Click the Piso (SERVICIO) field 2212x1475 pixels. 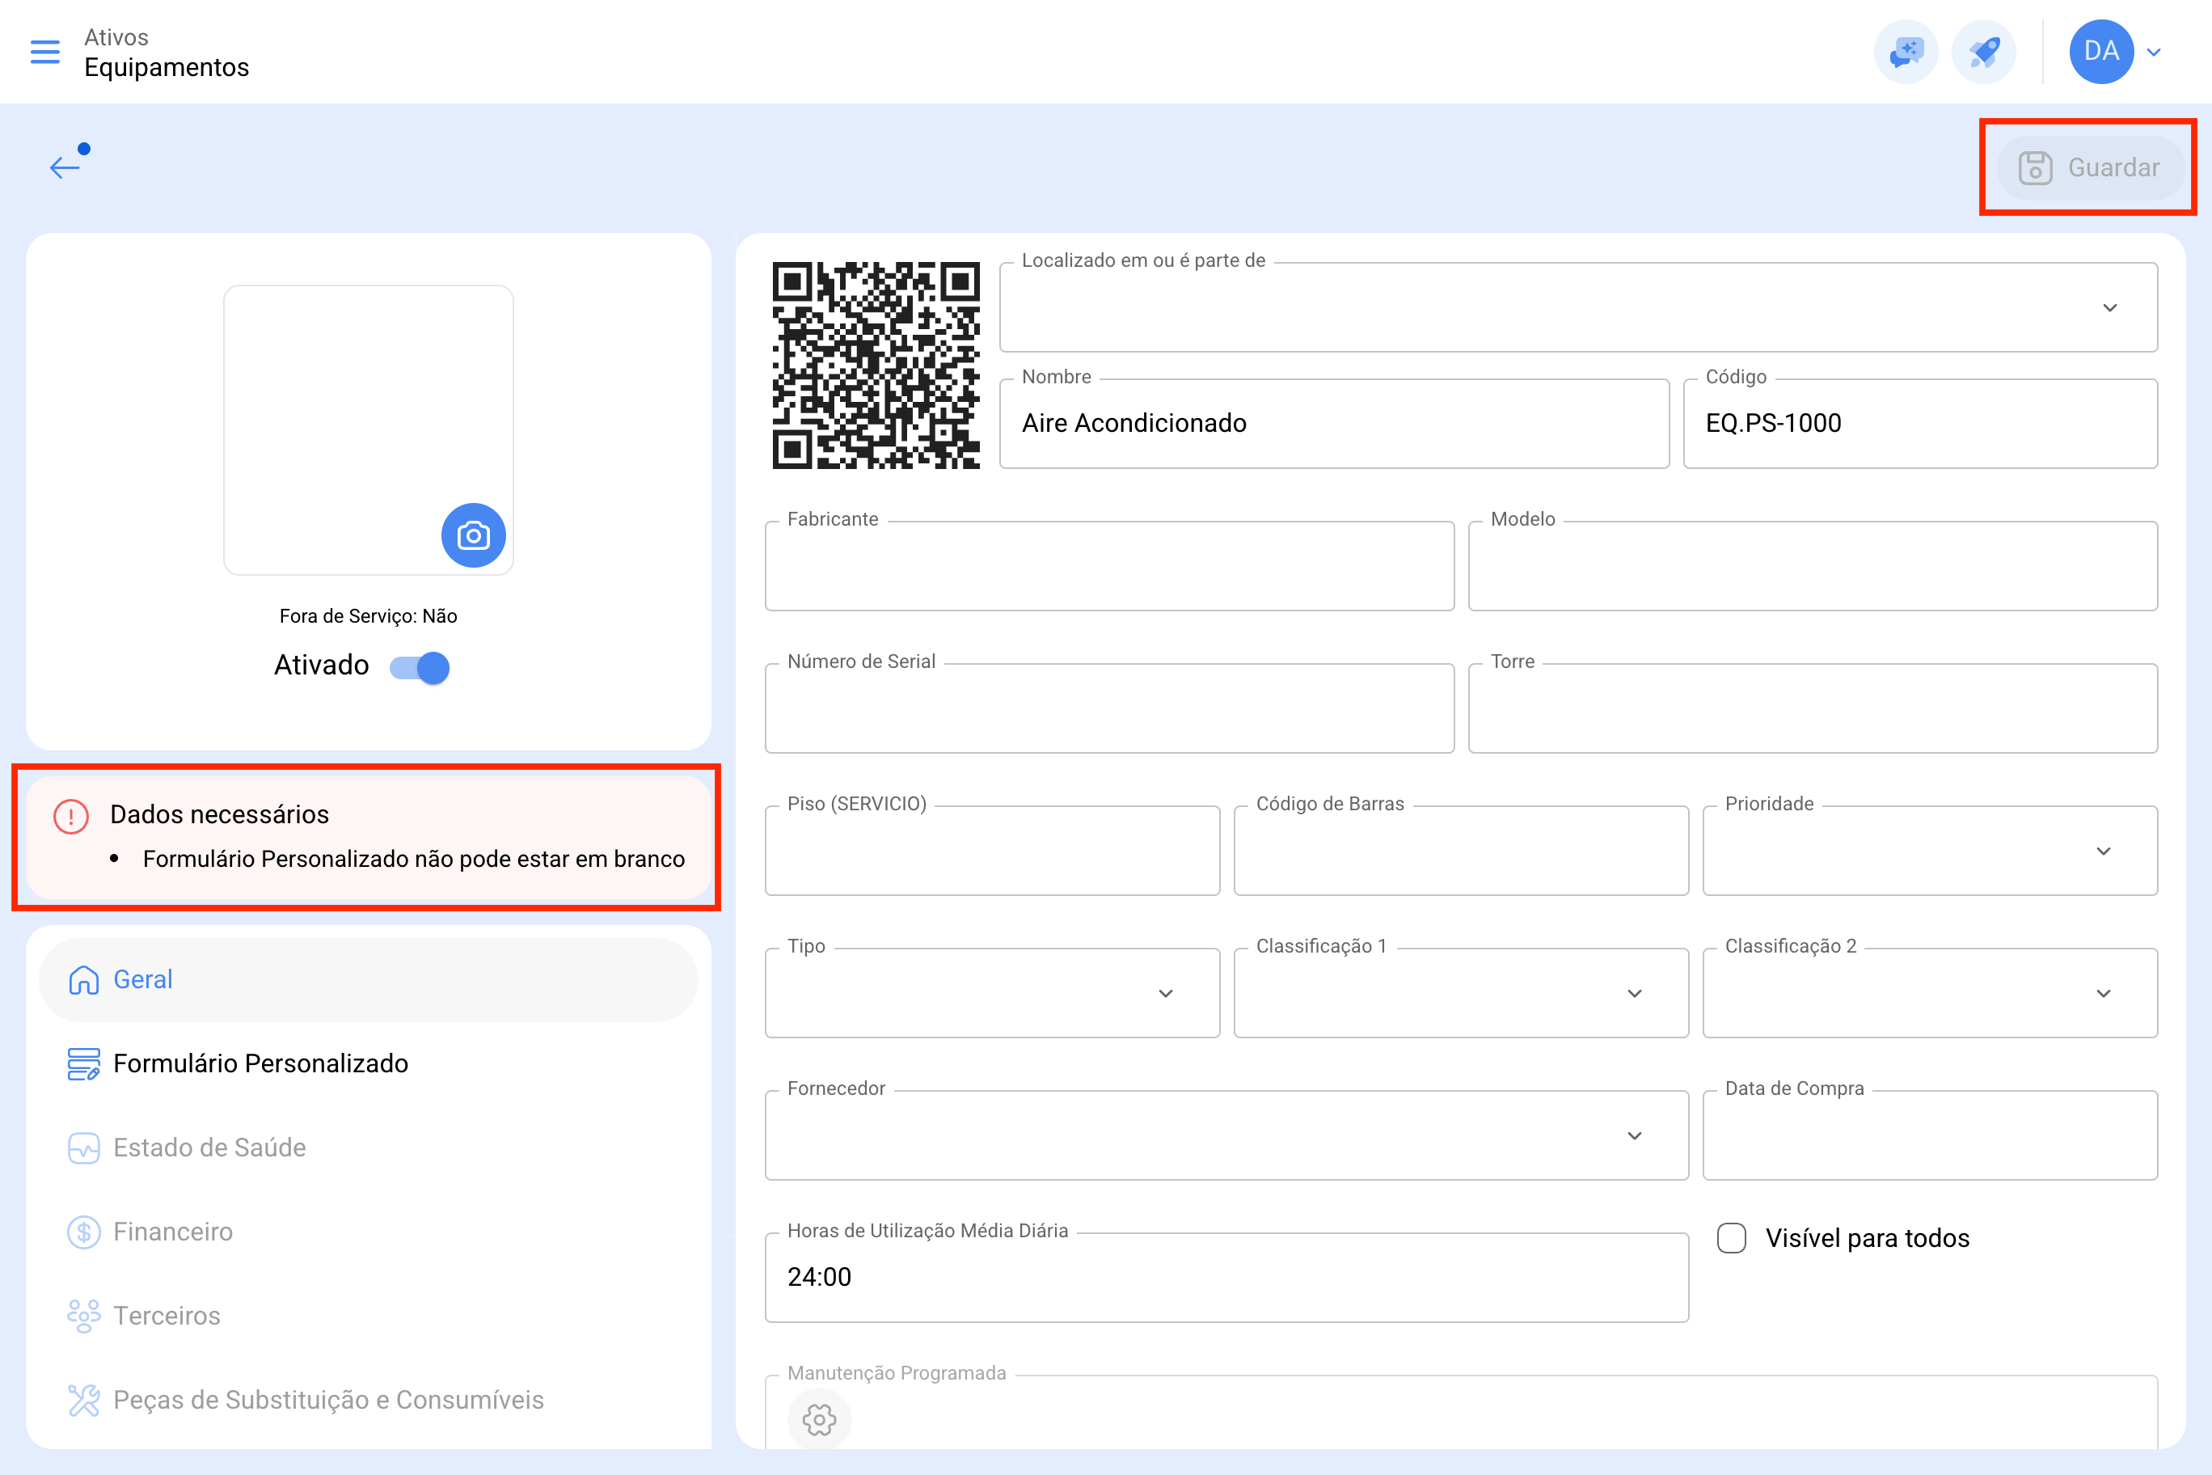pyautogui.click(x=992, y=851)
